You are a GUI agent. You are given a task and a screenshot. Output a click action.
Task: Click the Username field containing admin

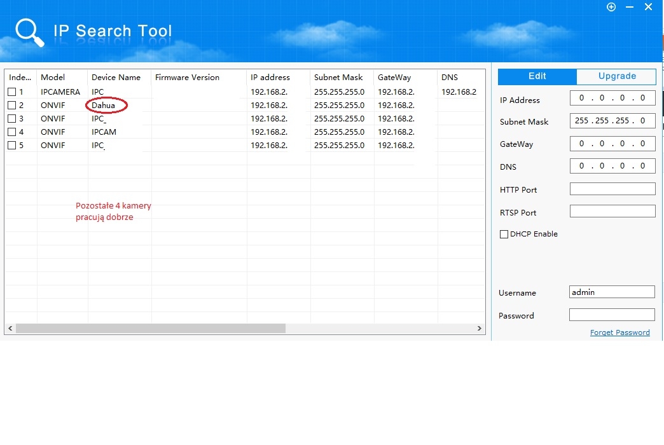click(x=612, y=292)
